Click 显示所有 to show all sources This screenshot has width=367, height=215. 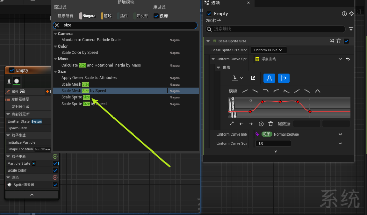pyautogui.click(x=66, y=16)
